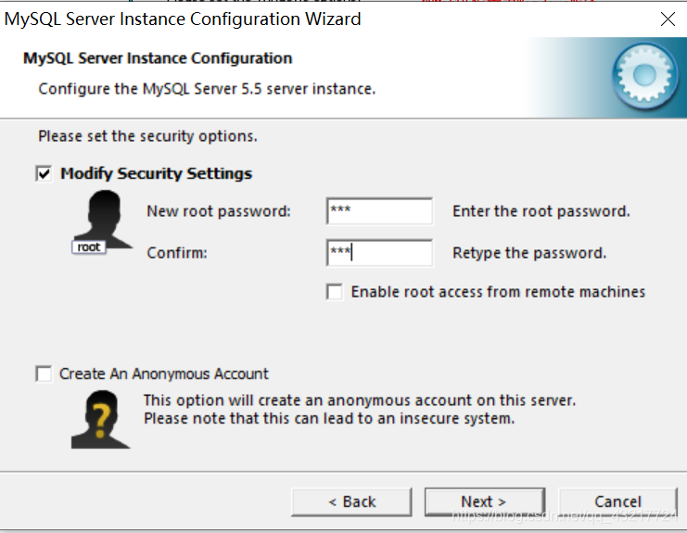Check Create An Anonymous Account box
This screenshot has width=687, height=533.
[44, 374]
